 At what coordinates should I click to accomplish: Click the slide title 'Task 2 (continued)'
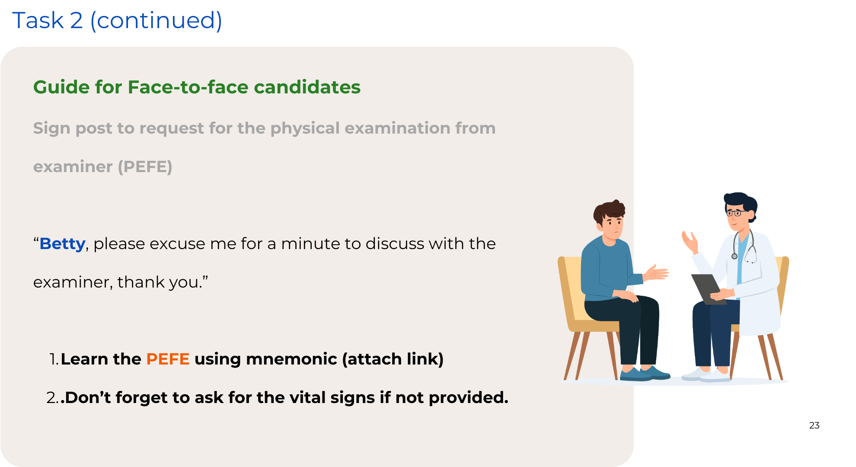pos(117,20)
